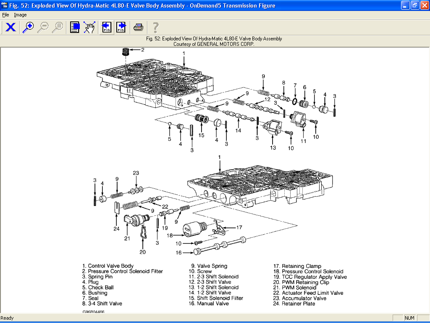The image size is (430, 323).
Task: Open the File menu
Action: [x=5, y=15]
